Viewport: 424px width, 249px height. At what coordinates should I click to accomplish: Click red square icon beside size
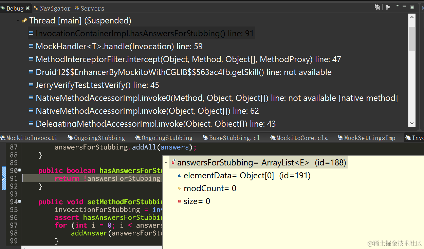[180, 201]
